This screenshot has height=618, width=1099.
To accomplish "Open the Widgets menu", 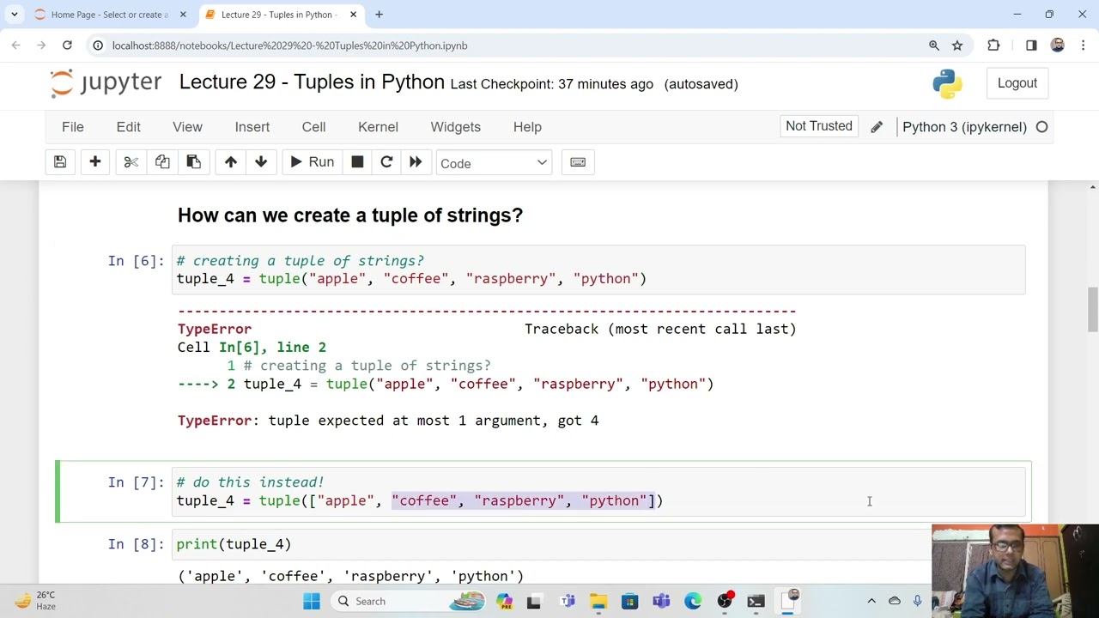I will (455, 127).
